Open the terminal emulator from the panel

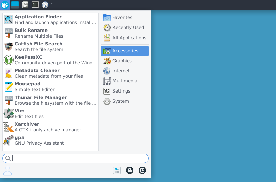35,5
